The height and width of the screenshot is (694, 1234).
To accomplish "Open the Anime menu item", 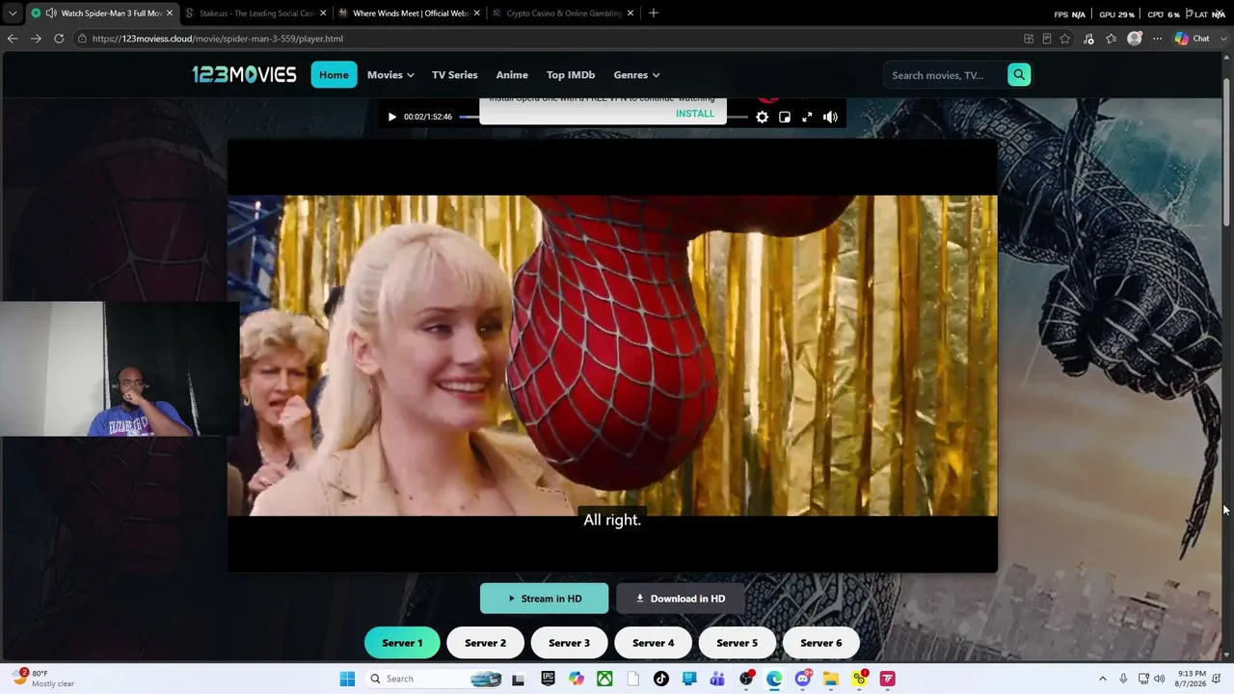I will (512, 75).
